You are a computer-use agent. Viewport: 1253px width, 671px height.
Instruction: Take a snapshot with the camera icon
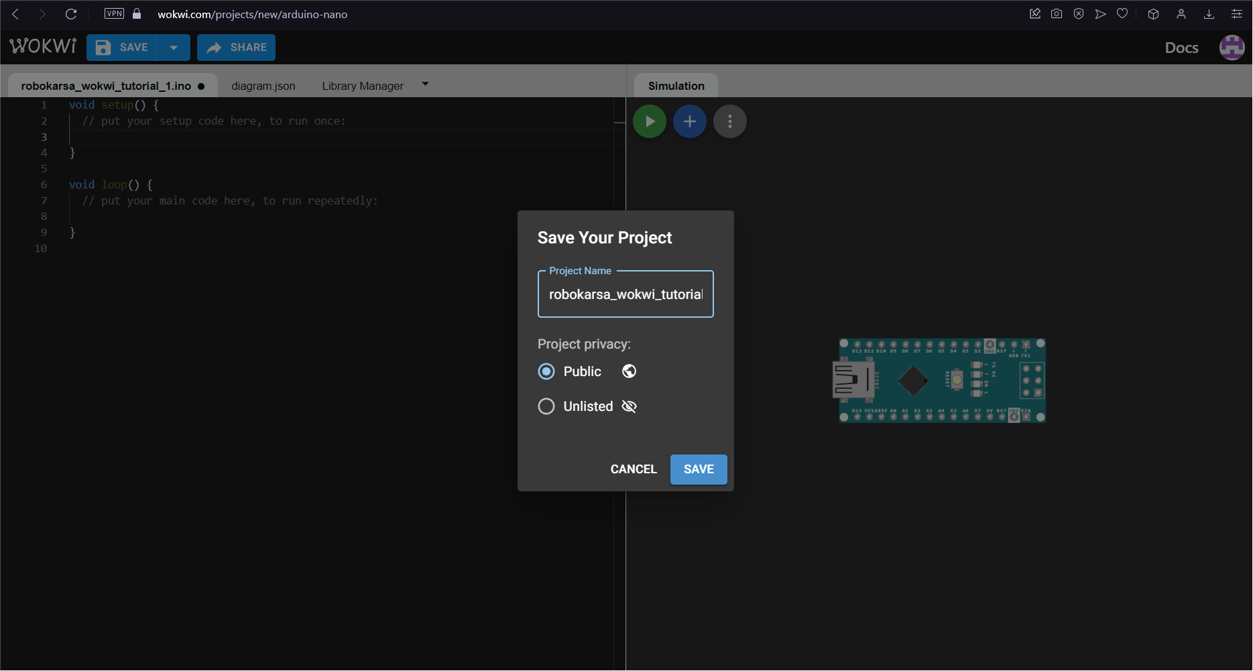click(x=1057, y=13)
